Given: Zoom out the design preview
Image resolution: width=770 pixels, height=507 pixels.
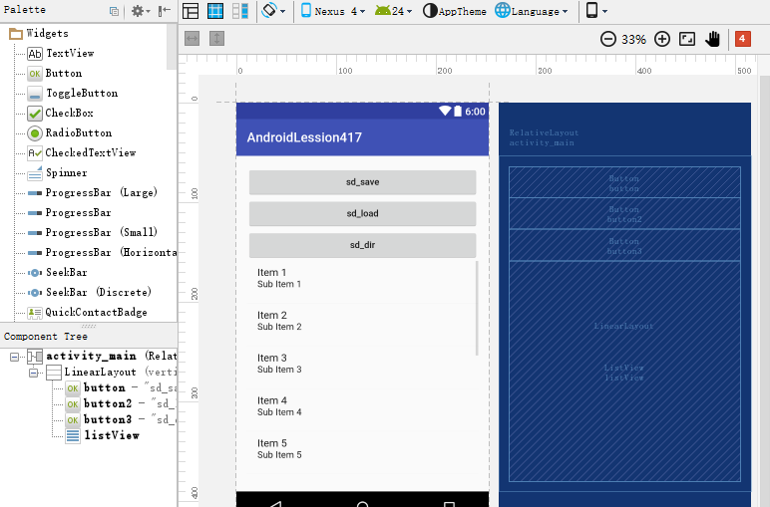Looking at the screenshot, I should click(608, 39).
